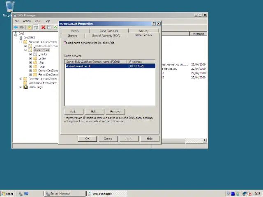Expand the _sites folder node
The height and width of the screenshot is (197, 263).
point(30,58)
